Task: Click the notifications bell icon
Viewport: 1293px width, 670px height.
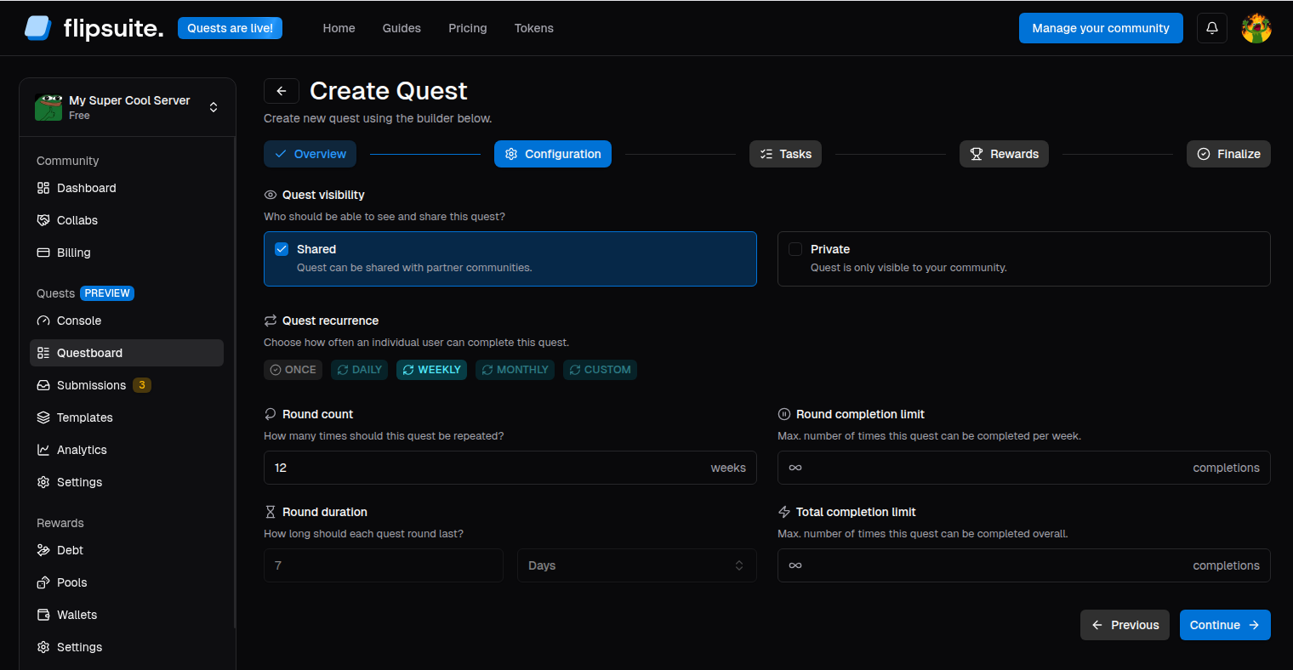Action: click(x=1211, y=28)
